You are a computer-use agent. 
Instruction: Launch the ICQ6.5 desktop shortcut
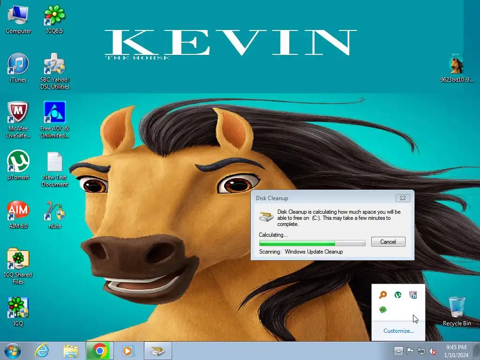54,20
